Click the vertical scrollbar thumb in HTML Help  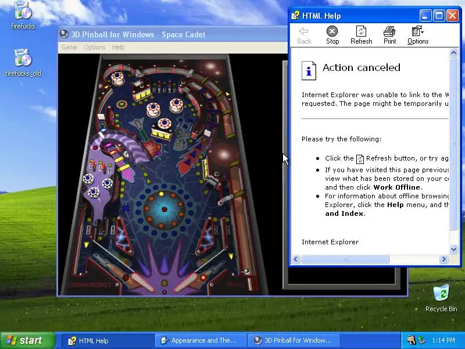(453, 144)
